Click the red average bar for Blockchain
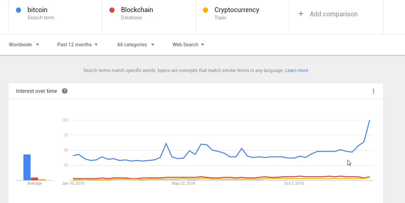This screenshot has width=405, height=203. pos(34,179)
